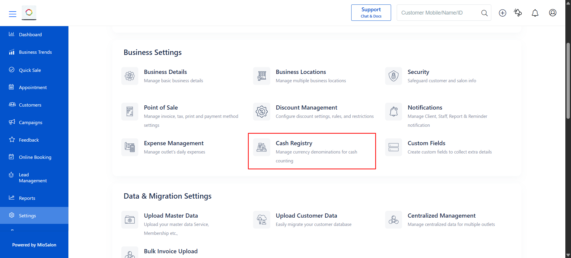571x258 pixels.
Task: Open Bulk Invoice Upload title link
Action: pos(171,251)
